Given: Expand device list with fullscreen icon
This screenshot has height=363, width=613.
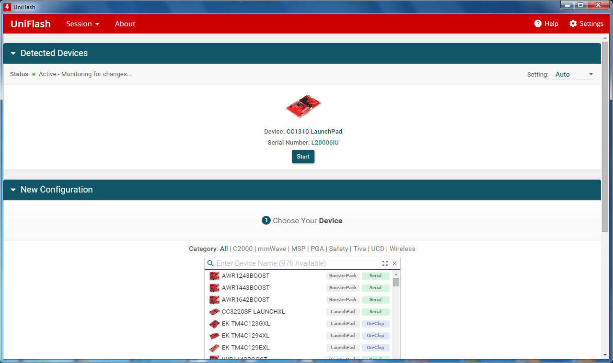Looking at the screenshot, I should pos(385,263).
